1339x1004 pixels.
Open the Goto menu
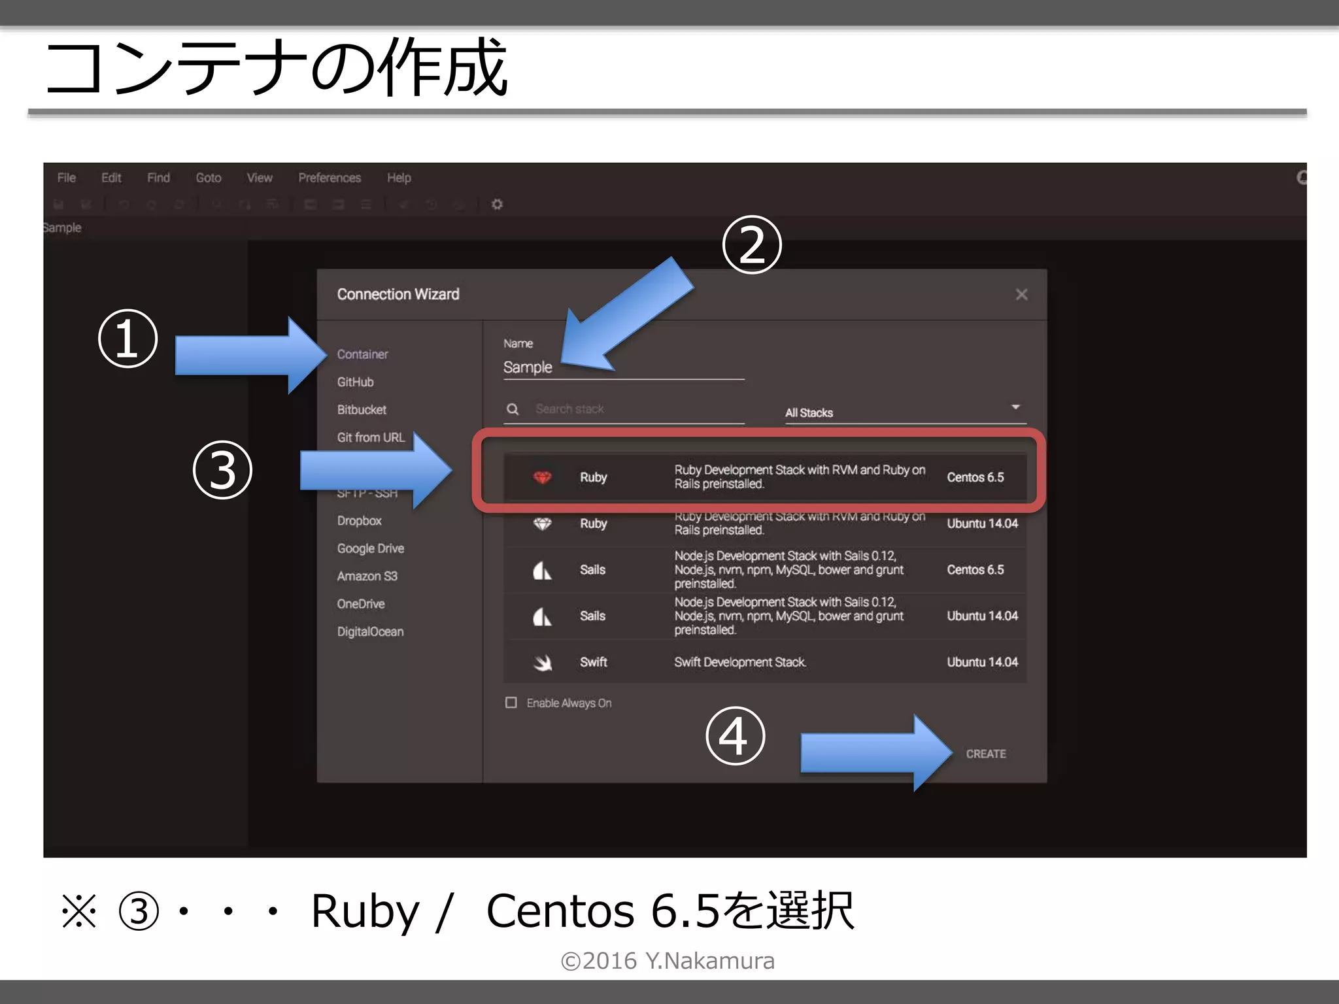tap(209, 178)
